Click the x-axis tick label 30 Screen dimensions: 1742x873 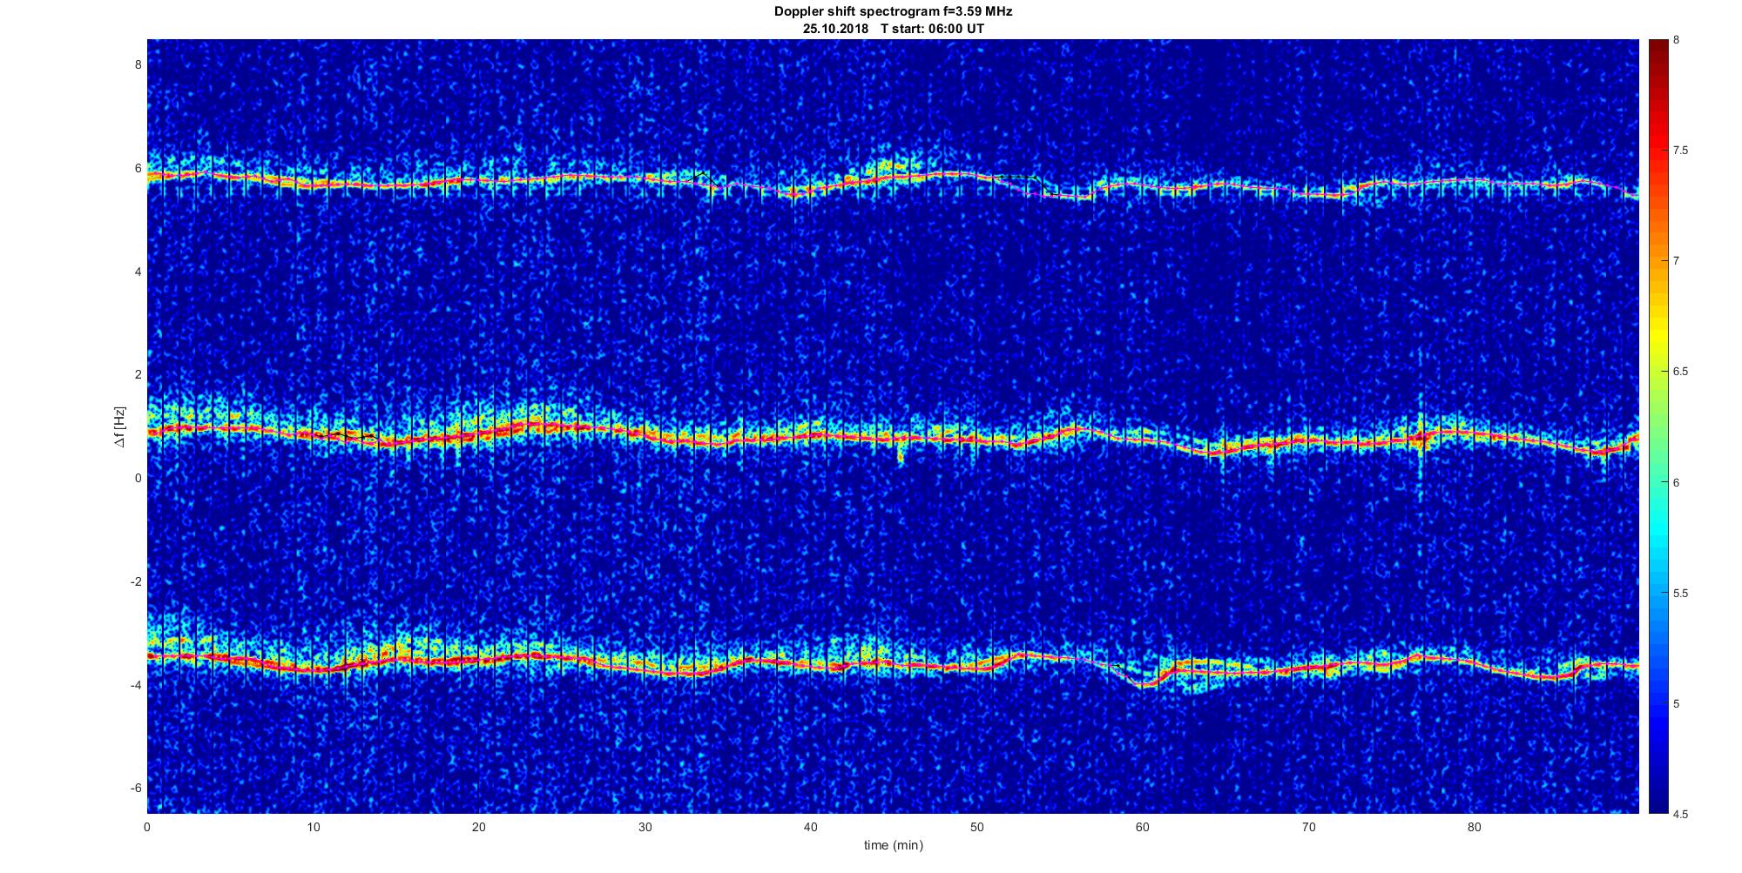click(x=645, y=827)
